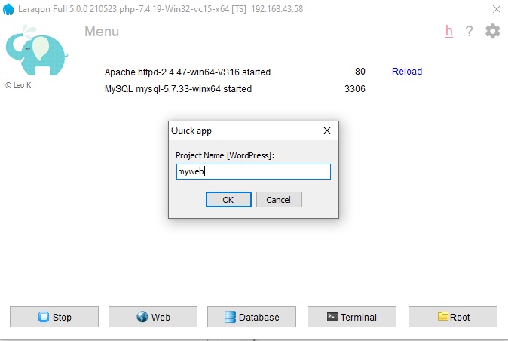This screenshot has height=341, width=508.
Task: Confirm project name with OK
Action: 228,200
